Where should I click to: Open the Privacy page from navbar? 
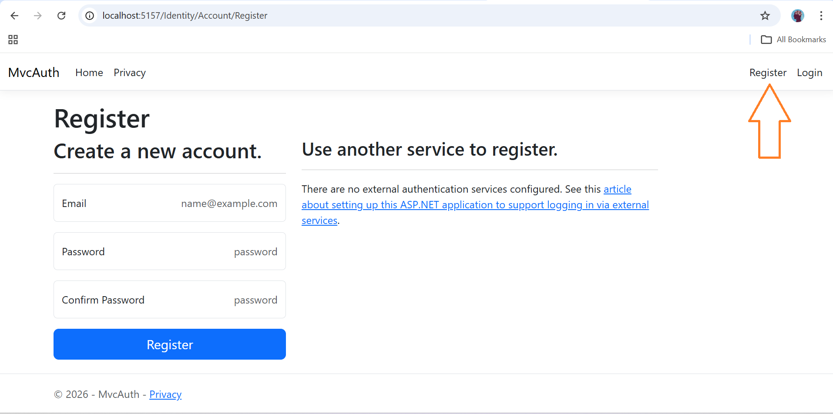click(x=129, y=73)
